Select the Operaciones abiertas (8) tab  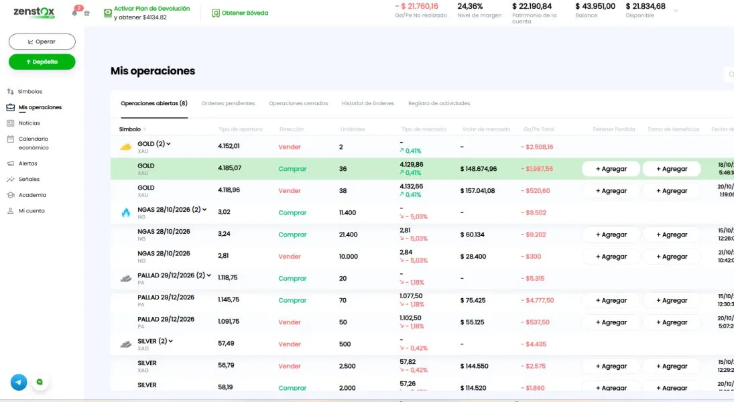pyautogui.click(x=154, y=103)
